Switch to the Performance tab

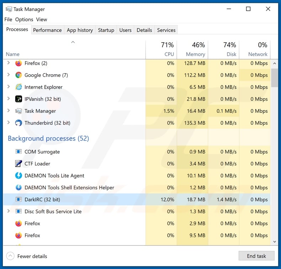[x=48, y=30]
